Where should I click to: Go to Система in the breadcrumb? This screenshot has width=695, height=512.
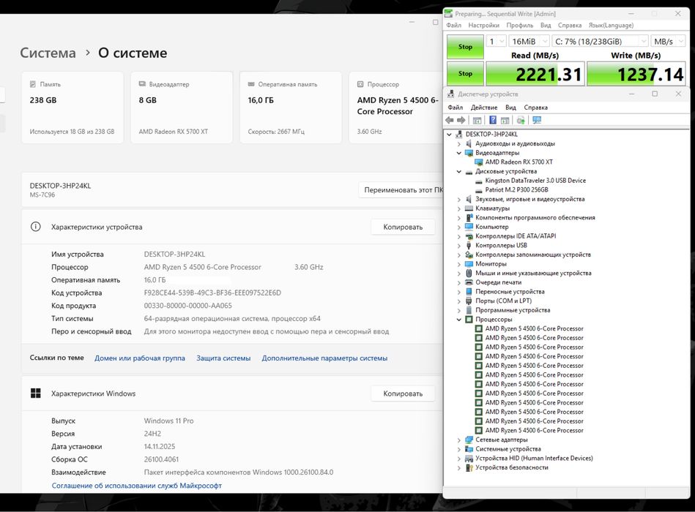click(48, 53)
